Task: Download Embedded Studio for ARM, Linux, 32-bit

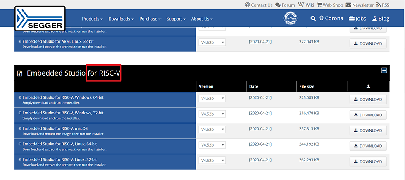Action: [x=368, y=44]
